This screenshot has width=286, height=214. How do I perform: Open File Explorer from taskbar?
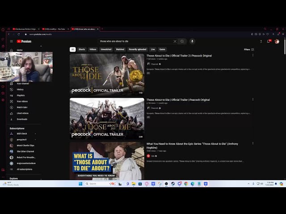[134, 184]
